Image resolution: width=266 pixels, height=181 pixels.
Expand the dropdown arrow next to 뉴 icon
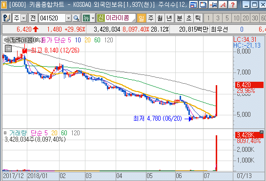[x=93, y=18]
